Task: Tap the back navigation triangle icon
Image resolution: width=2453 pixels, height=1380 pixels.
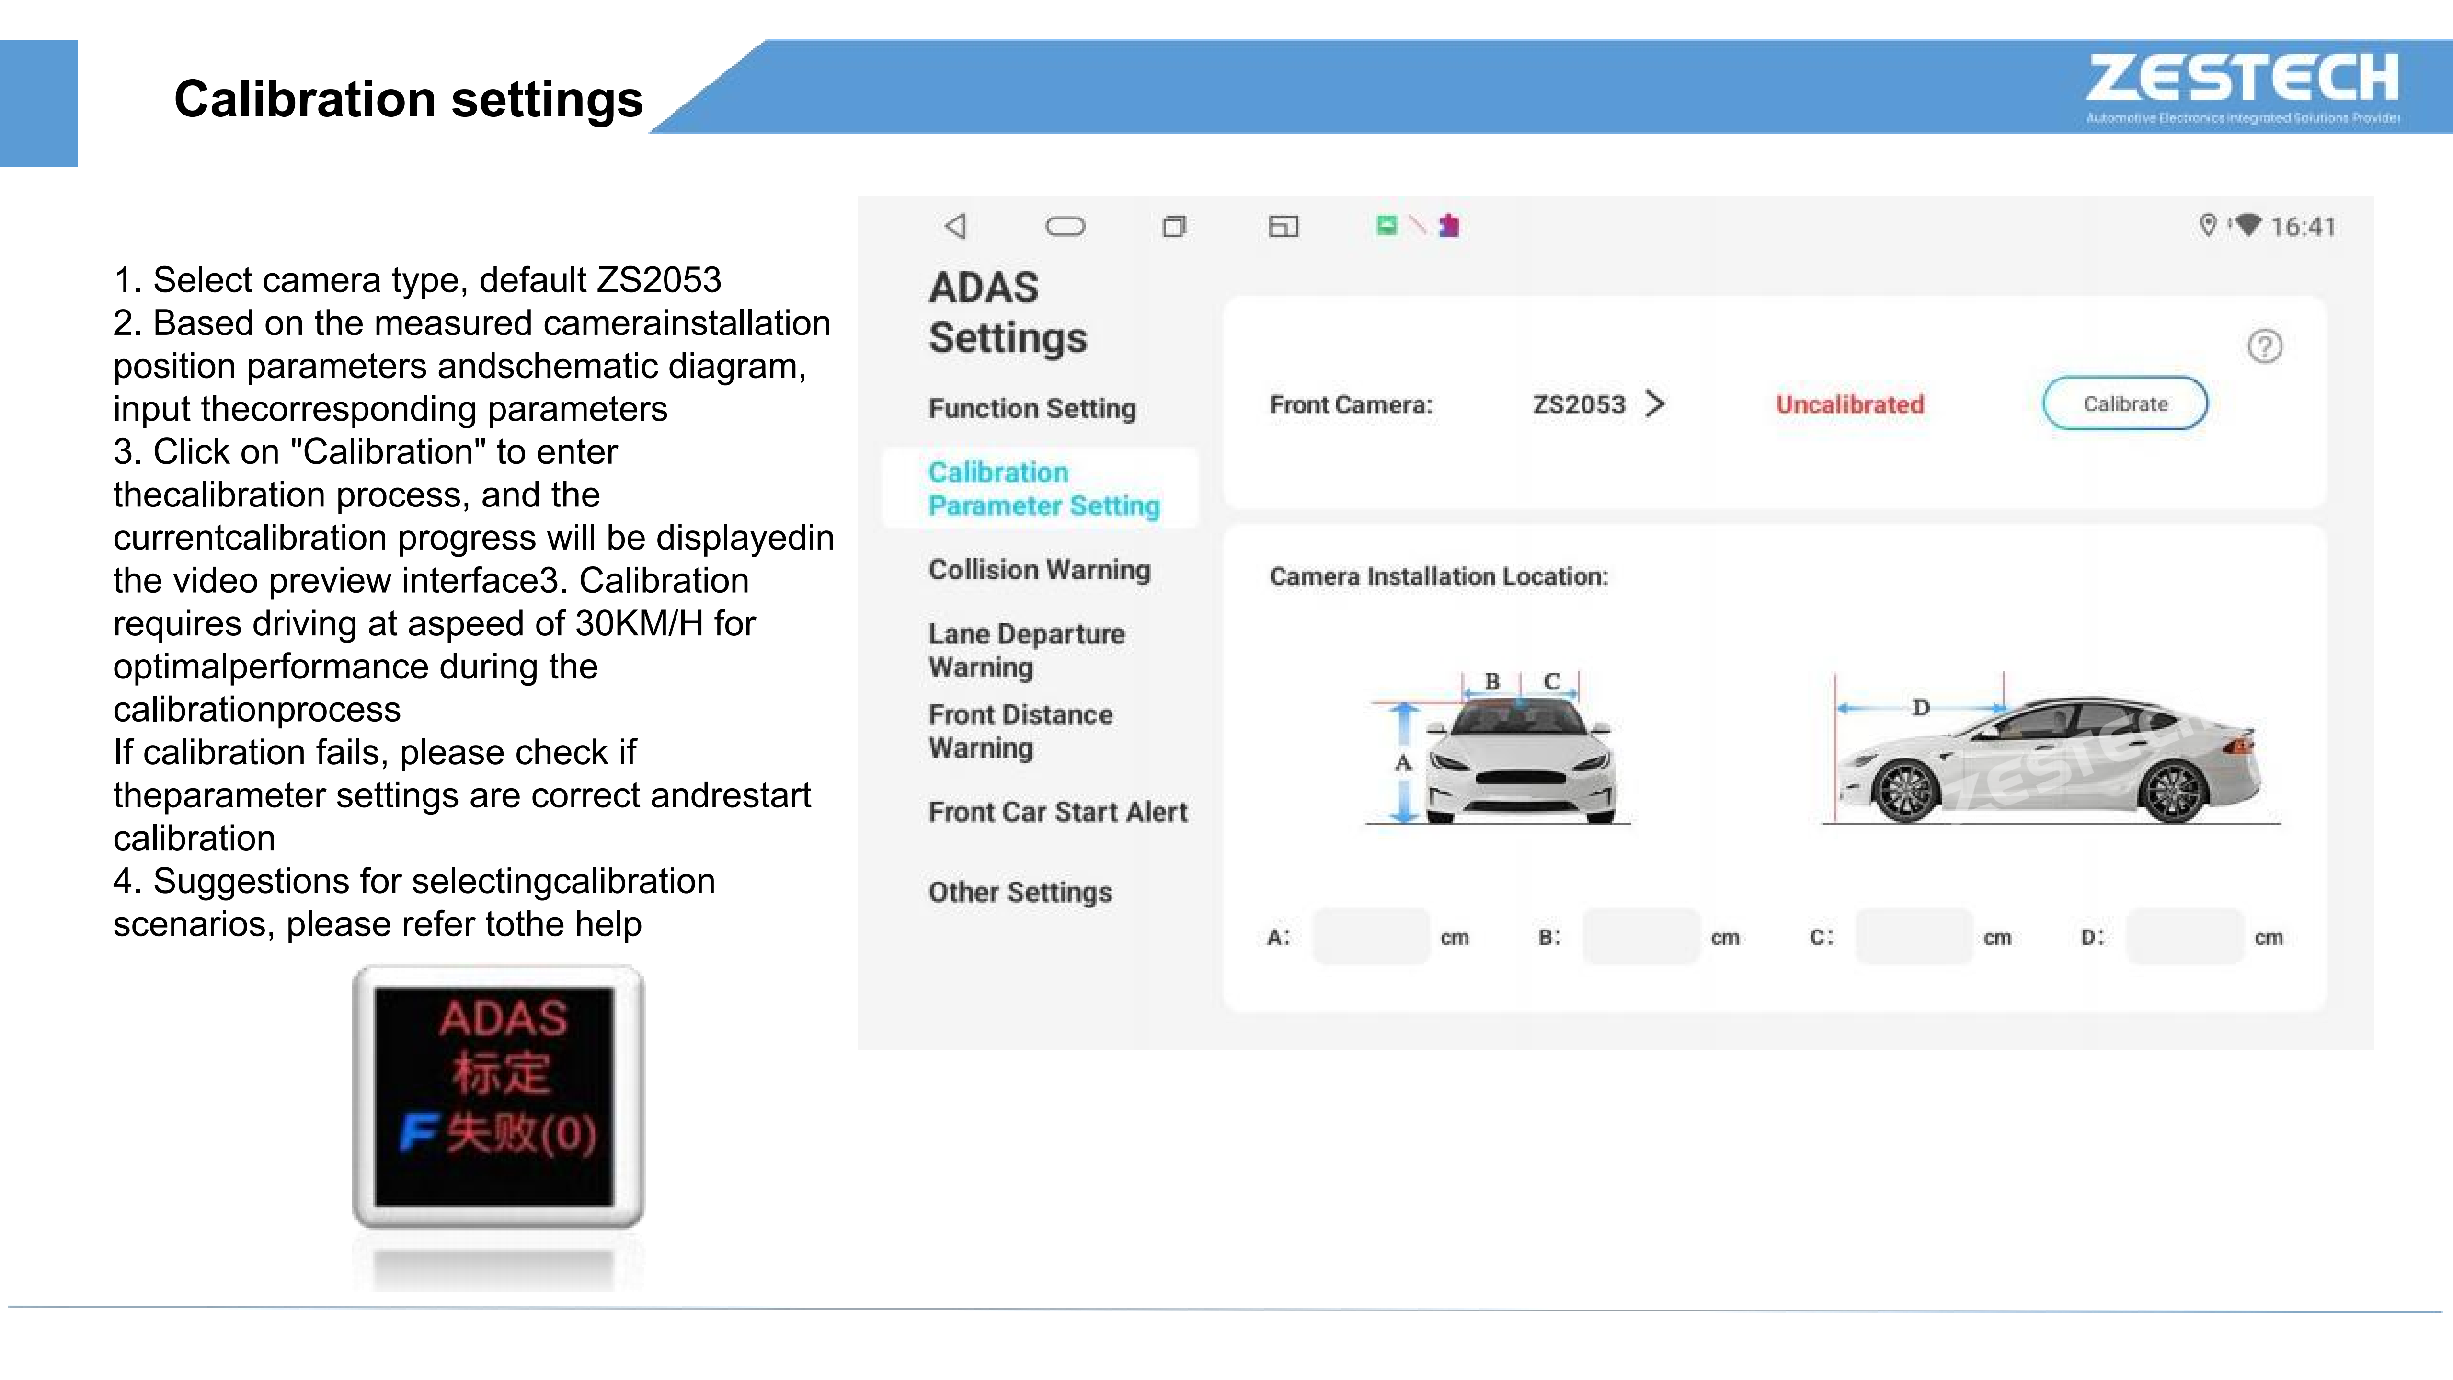Action: pos(955,226)
